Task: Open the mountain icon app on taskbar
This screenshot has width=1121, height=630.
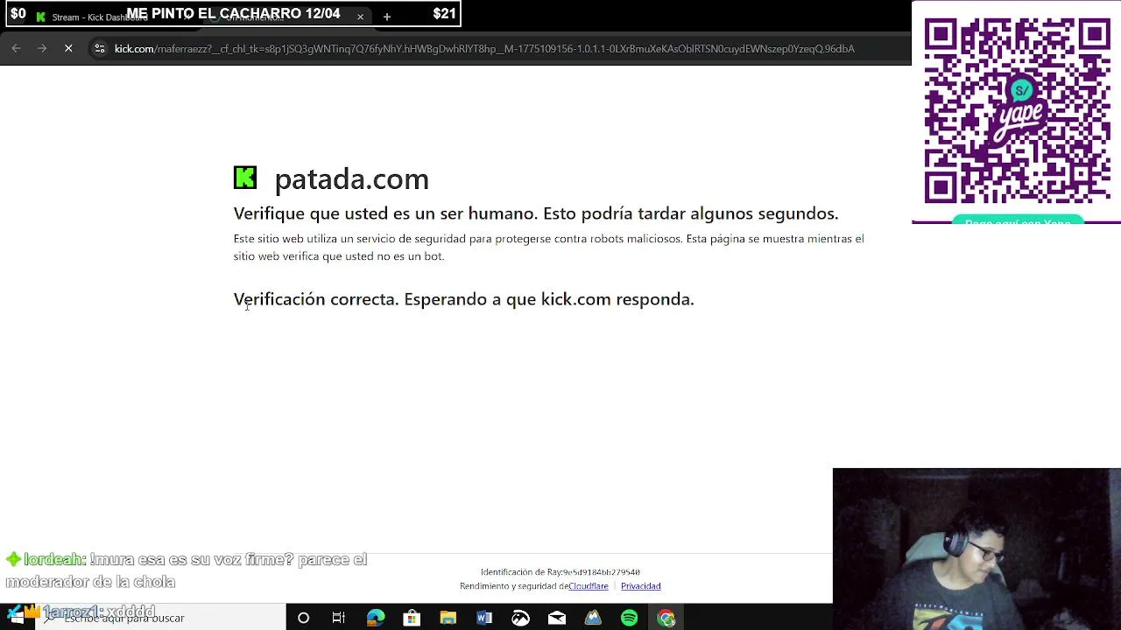Action: click(x=594, y=618)
